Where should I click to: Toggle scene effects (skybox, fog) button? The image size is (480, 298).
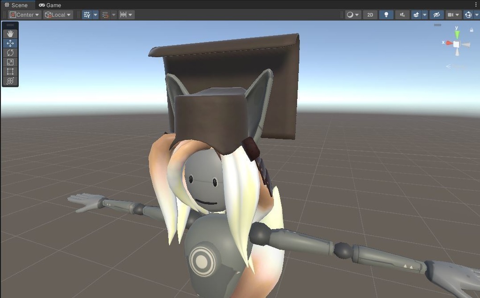[416, 15]
